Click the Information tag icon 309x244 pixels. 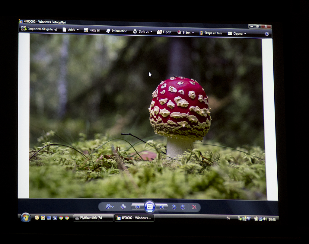tap(108, 30)
